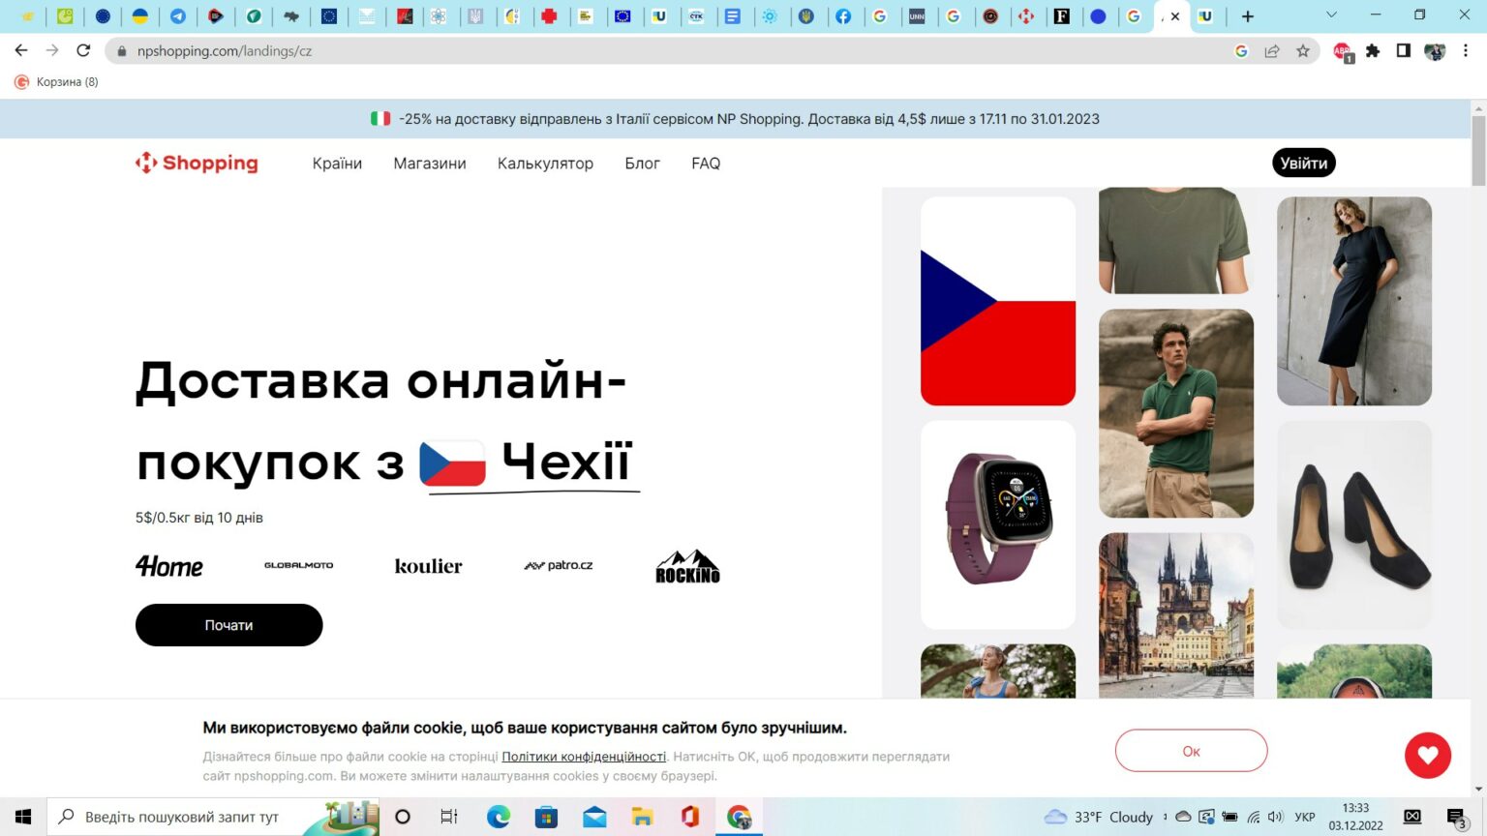Viewport: 1487px width, 836px height.
Task: Click the Prague old town image
Action: tap(1176, 615)
